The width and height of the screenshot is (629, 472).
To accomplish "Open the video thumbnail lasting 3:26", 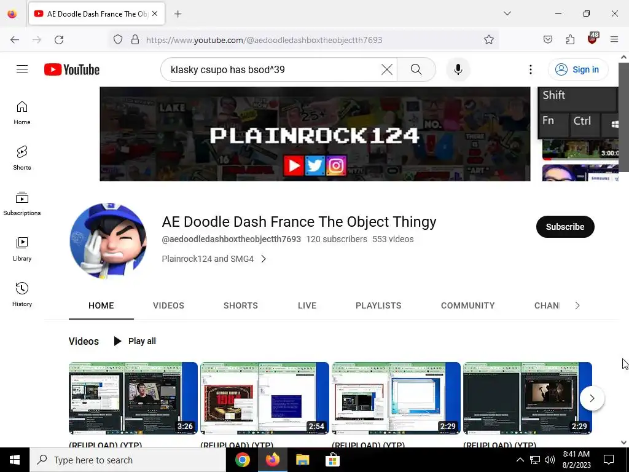I will [x=133, y=398].
